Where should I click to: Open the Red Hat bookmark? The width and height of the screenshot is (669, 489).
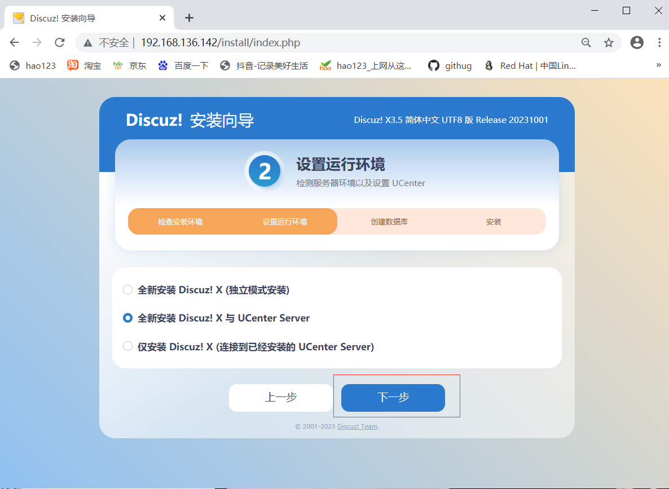tap(530, 66)
